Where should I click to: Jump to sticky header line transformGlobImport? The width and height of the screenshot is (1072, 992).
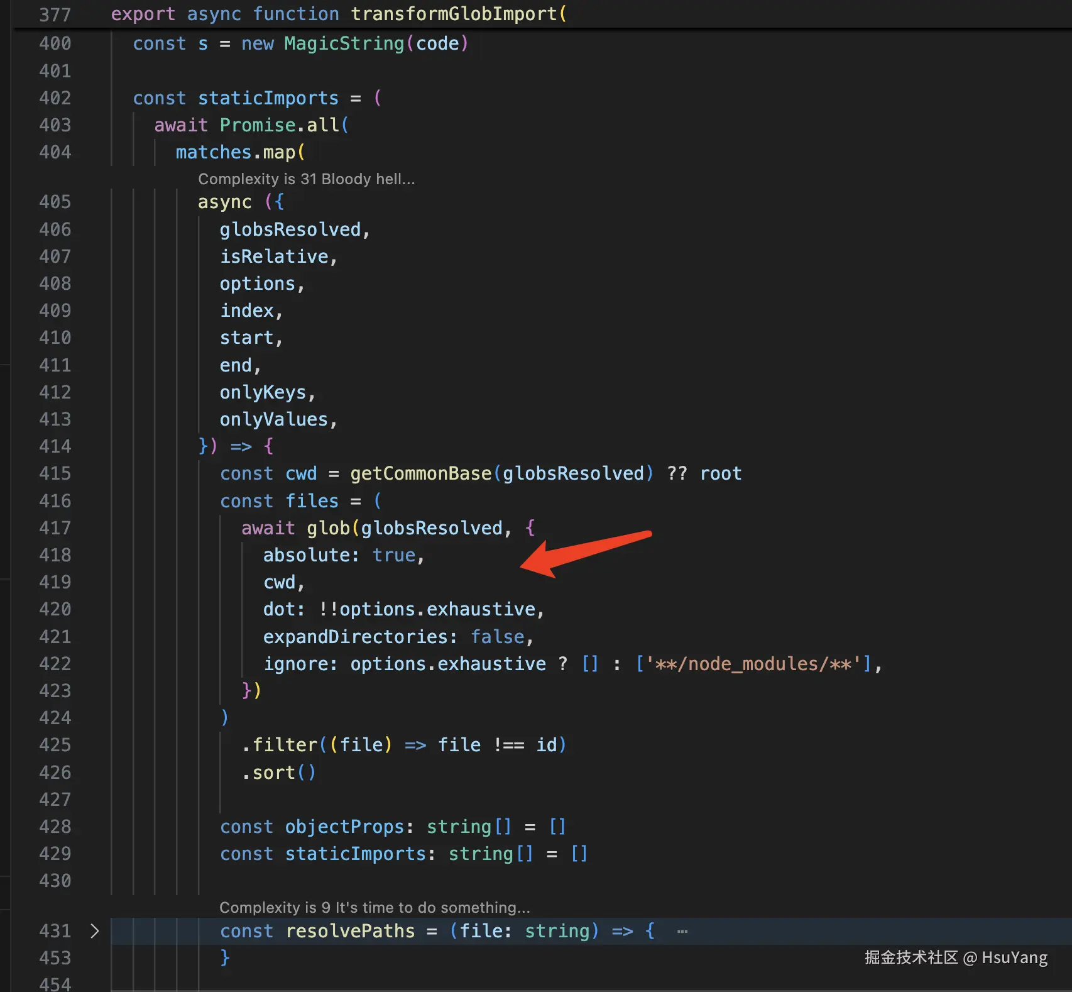(x=454, y=14)
